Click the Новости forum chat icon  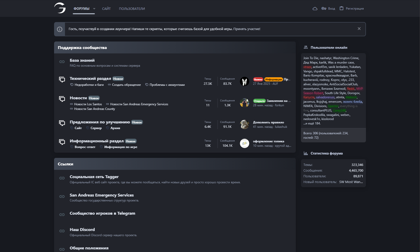(x=62, y=99)
